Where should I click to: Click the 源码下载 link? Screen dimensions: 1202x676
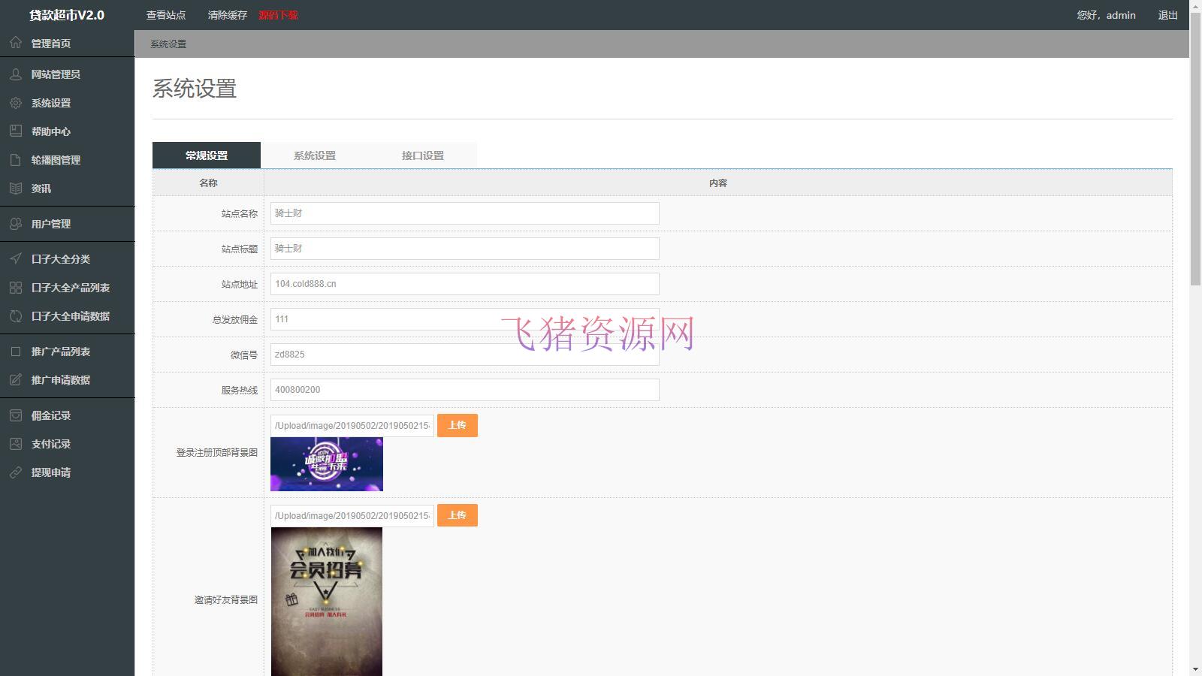[278, 14]
